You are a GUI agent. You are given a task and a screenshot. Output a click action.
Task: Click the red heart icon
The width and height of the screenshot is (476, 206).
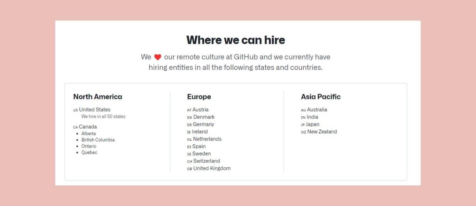158,57
